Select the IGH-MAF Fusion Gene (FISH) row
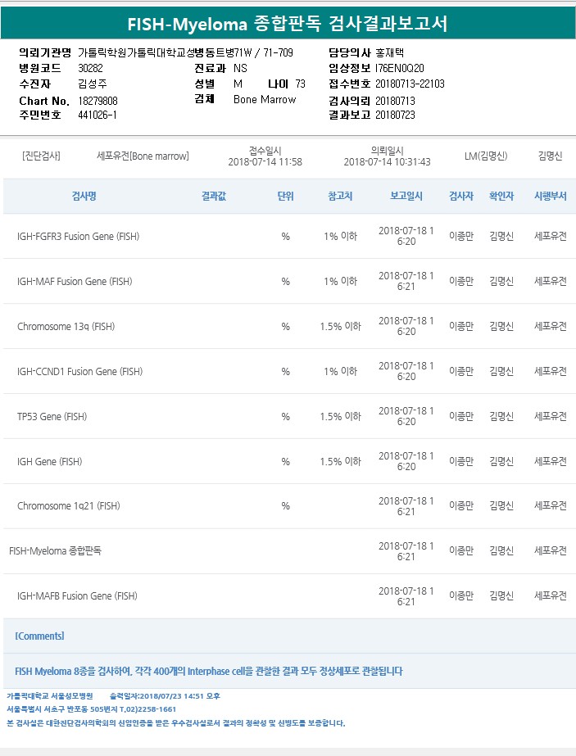The width and height of the screenshot is (576, 756). [x=75, y=282]
